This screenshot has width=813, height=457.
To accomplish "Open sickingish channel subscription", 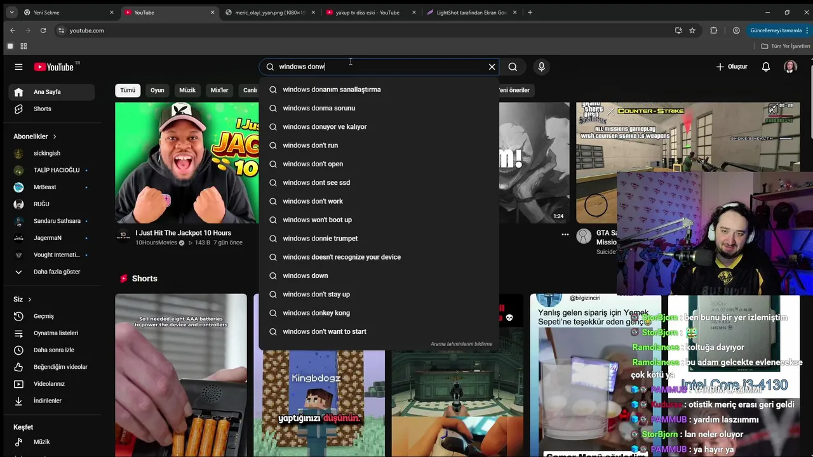I will 52,154.
